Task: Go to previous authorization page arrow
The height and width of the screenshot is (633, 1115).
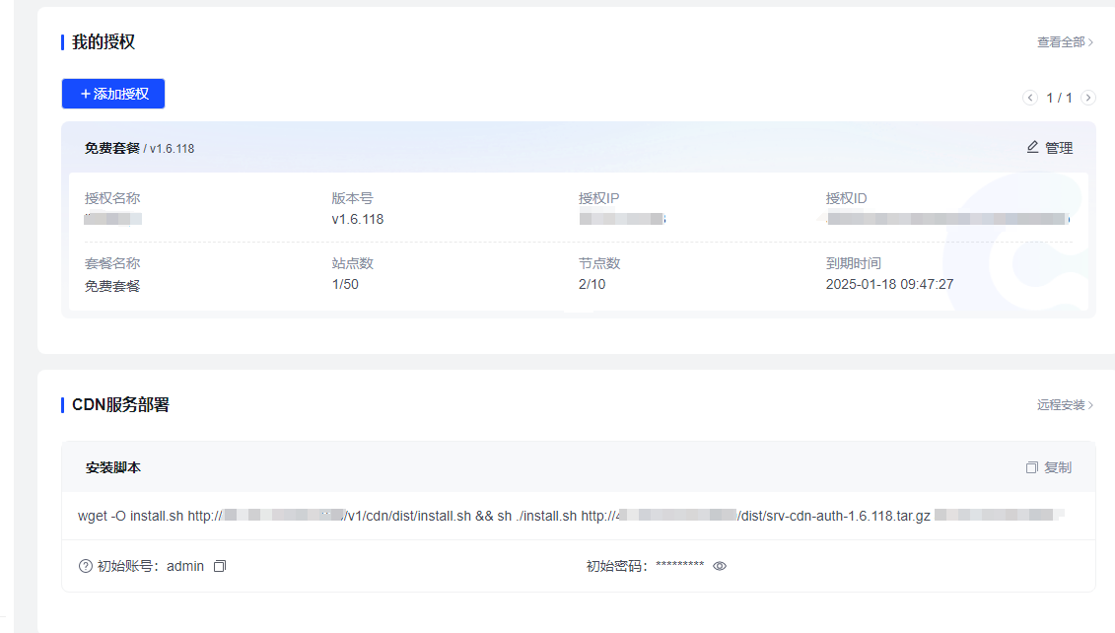Action: [1030, 98]
